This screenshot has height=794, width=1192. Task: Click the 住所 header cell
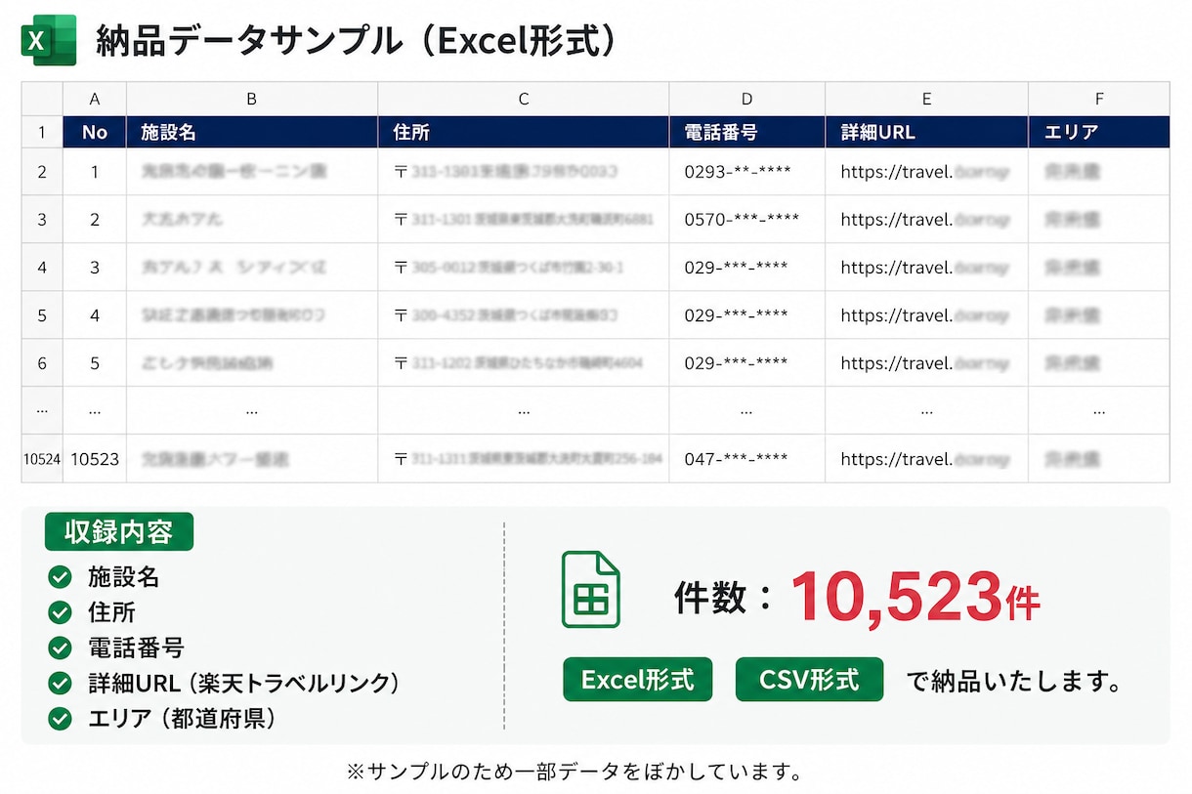pyautogui.click(x=524, y=132)
